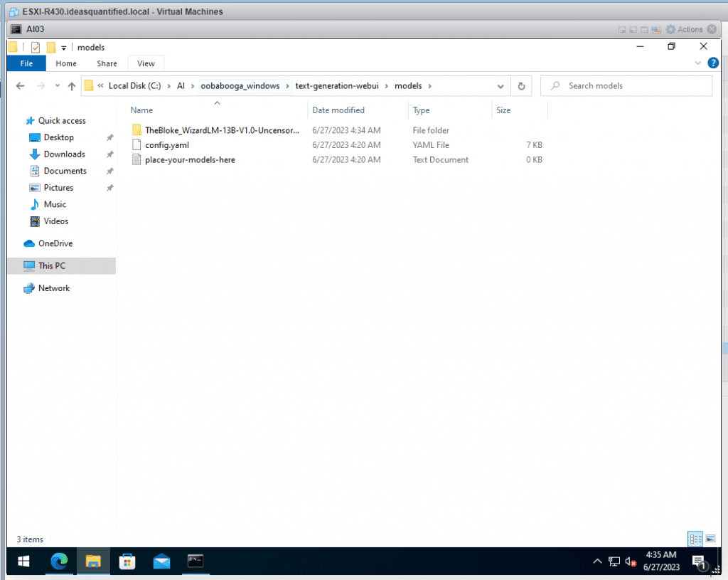This screenshot has height=580, width=728.
Task: Open the recent locations dropdown arrow
Action: (x=57, y=86)
